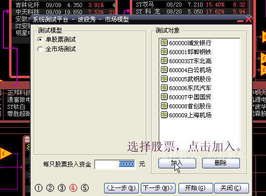Switch to wizard step ③ circle

61,187
